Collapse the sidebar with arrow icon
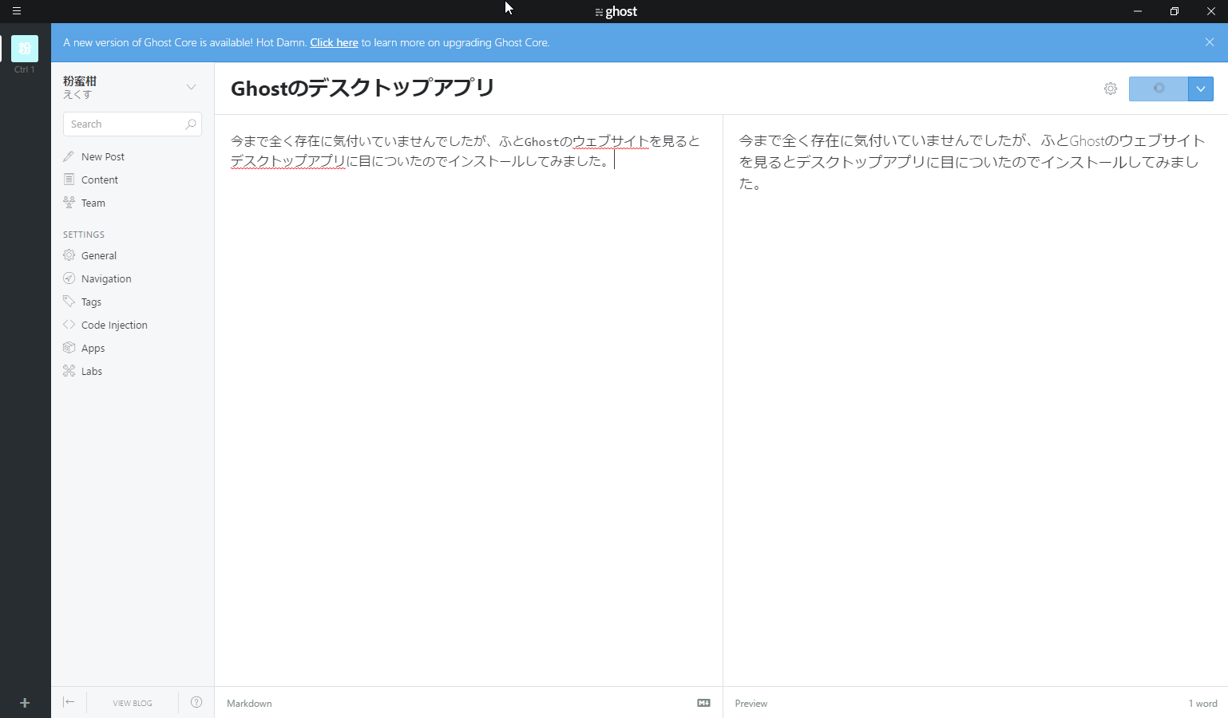Image resolution: width=1228 pixels, height=718 pixels. point(69,702)
